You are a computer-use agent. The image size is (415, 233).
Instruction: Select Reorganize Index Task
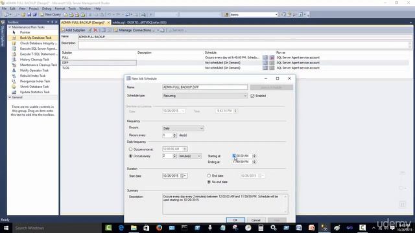35,81
